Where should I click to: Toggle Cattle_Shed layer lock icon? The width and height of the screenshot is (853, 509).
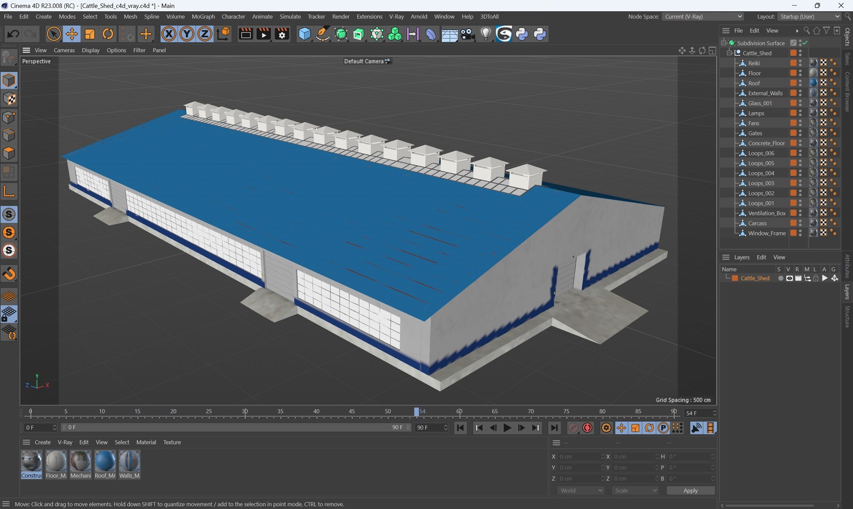[816, 278]
